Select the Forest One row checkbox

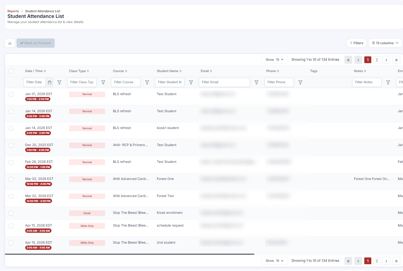coord(11,179)
